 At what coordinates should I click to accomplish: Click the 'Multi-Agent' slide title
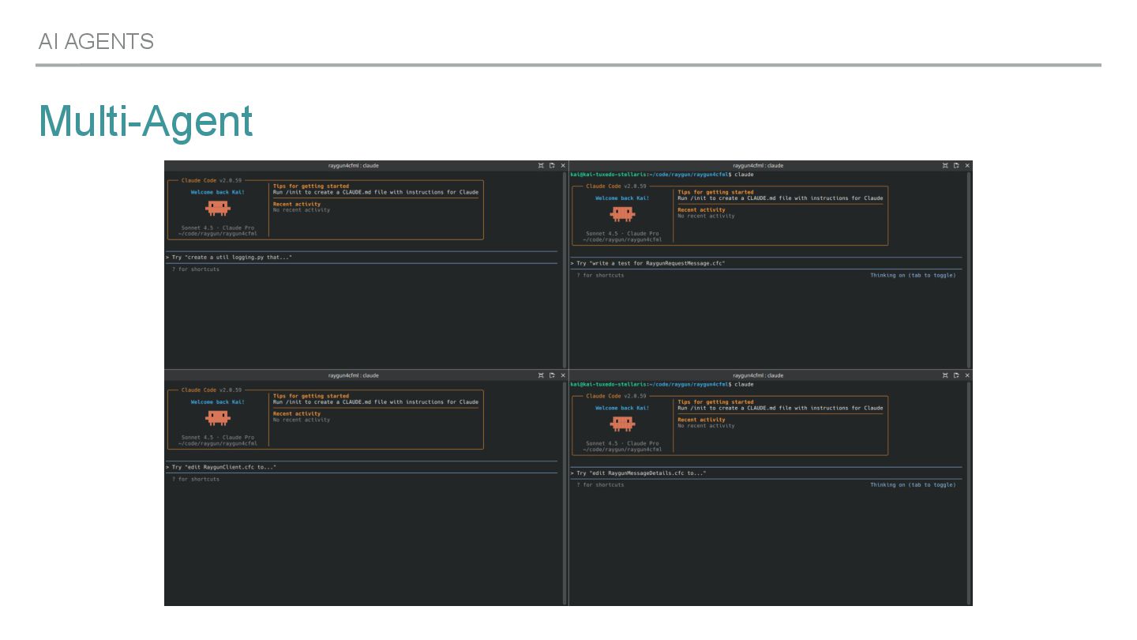[146, 122]
